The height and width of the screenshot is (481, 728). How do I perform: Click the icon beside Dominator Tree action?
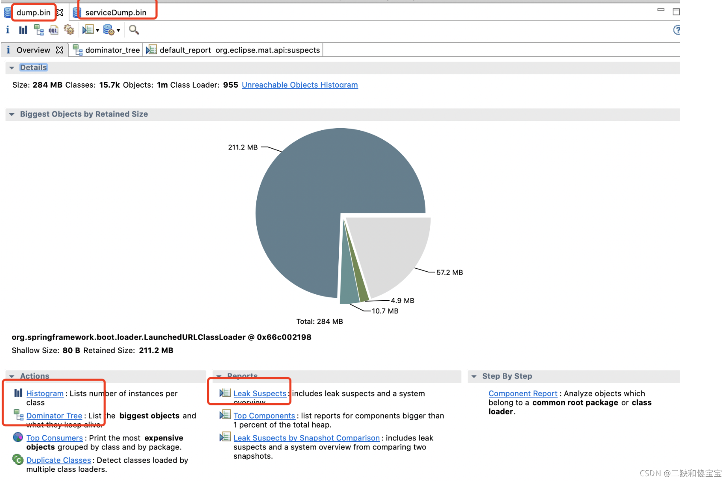(18, 414)
